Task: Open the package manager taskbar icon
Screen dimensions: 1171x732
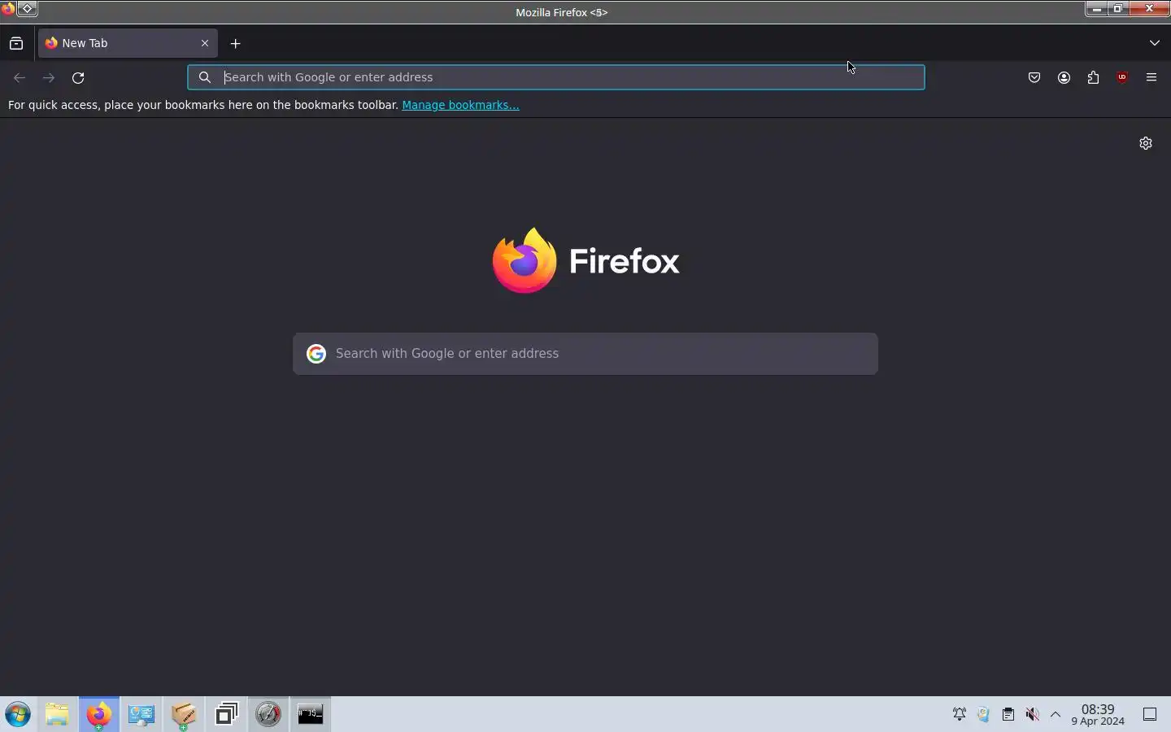Action: 184,715
